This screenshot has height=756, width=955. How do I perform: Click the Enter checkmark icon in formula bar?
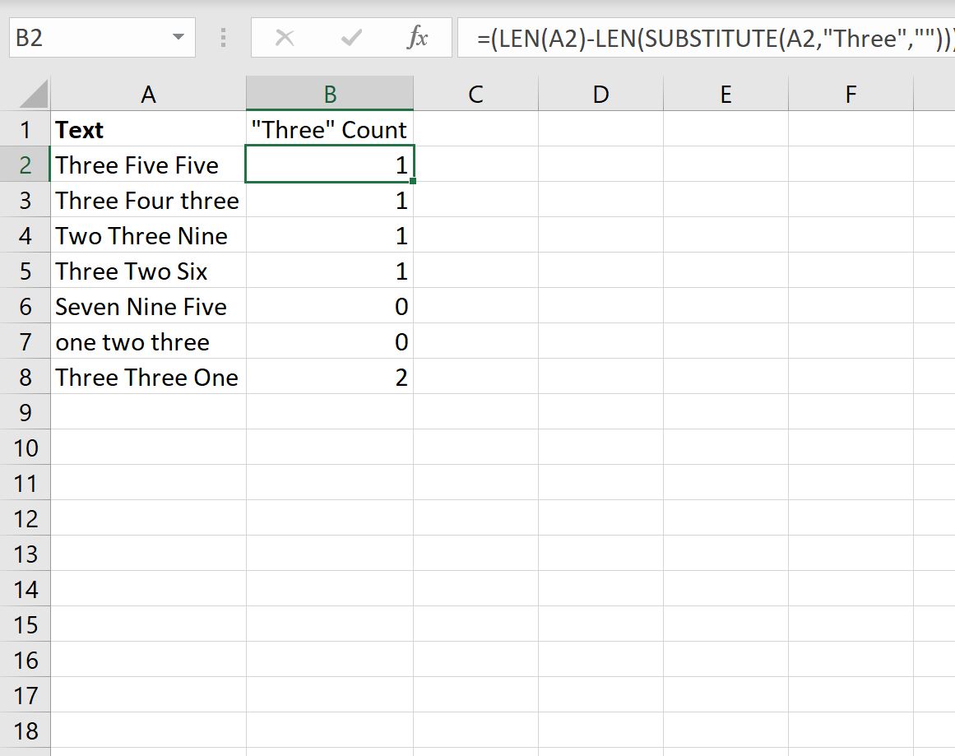(x=350, y=36)
